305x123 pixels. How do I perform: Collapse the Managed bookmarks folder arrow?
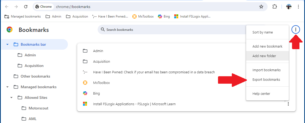click(x=7, y=87)
